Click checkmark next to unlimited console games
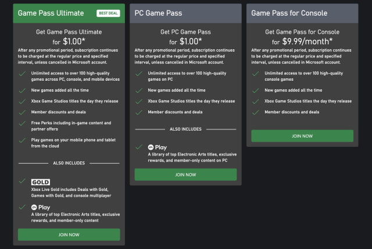Image resolution: width=372 pixels, height=249 pixels. pos(255,74)
